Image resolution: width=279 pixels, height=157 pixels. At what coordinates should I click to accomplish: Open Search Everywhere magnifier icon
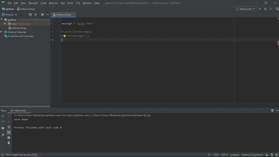click(277, 9)
